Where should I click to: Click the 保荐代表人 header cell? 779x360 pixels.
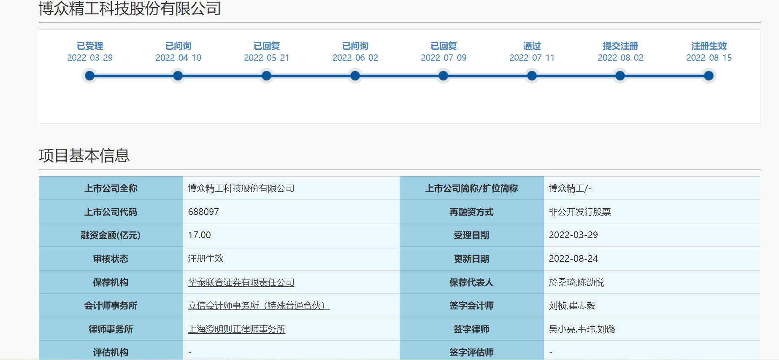(472, 282)
